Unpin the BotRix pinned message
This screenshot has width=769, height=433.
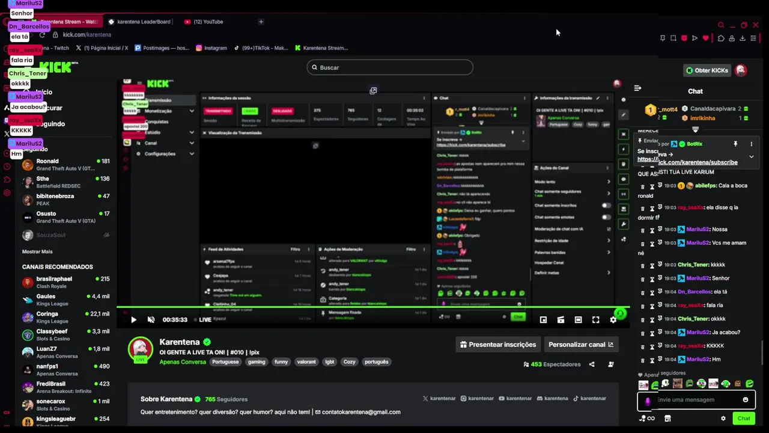[735, 144]
